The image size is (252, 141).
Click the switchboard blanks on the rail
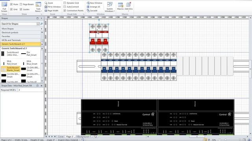click(x=205, y=66)
